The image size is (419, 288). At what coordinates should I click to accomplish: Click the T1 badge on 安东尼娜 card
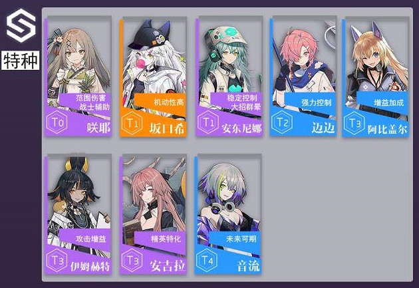click(208, 123)
